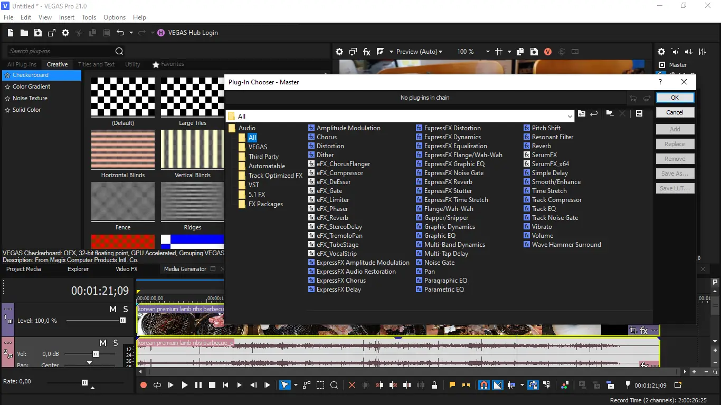Toggle loop playback
721x405 pixels.
point(157,385)
